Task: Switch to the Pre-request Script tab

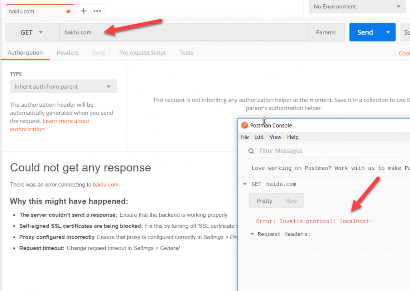Action: click(x=143, y=53)
